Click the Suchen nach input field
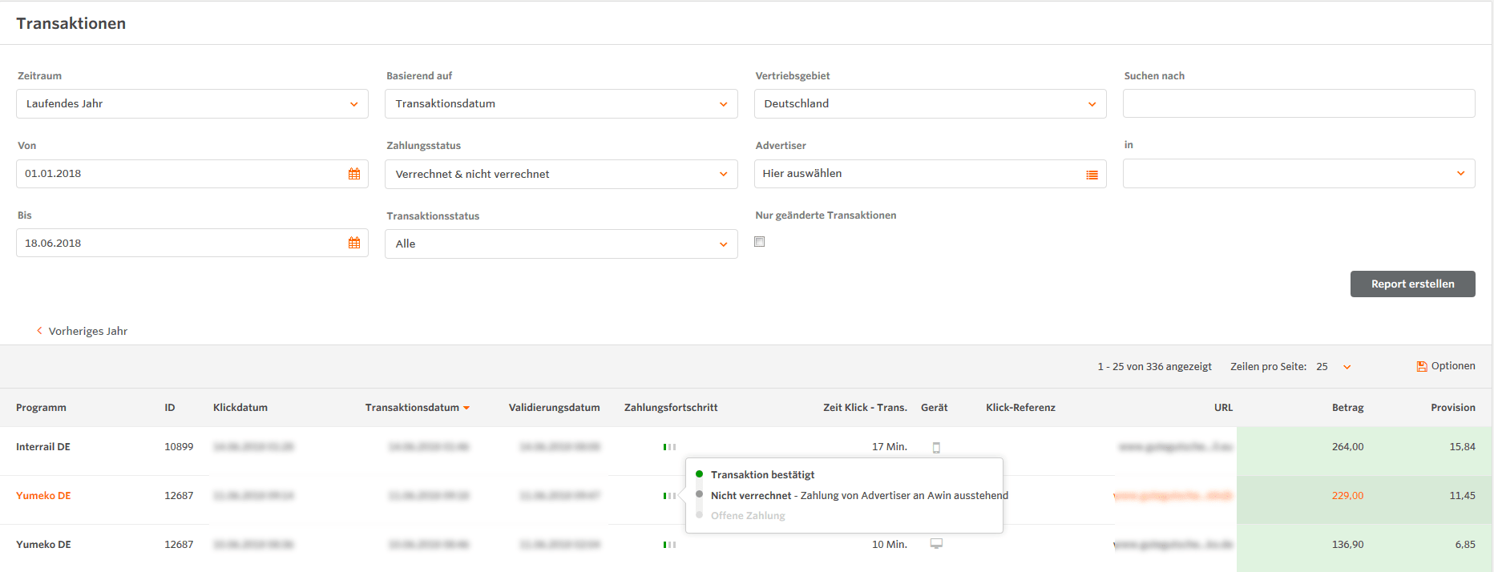This screenshot has height=572, width=1494. (1298, 103)
